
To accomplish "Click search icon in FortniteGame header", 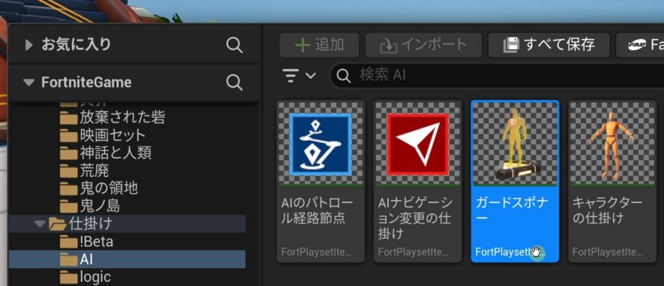I will pos(234,82).
